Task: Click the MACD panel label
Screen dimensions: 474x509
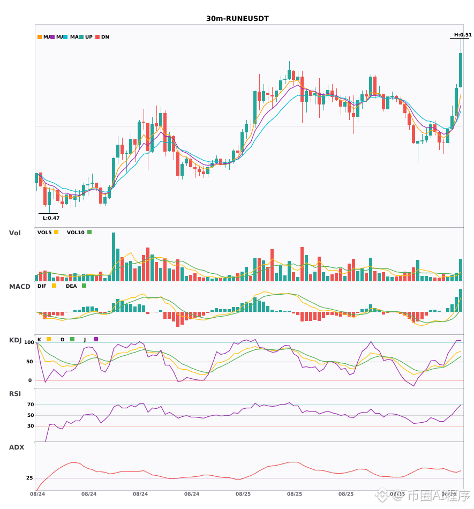Action: point(19,287)
